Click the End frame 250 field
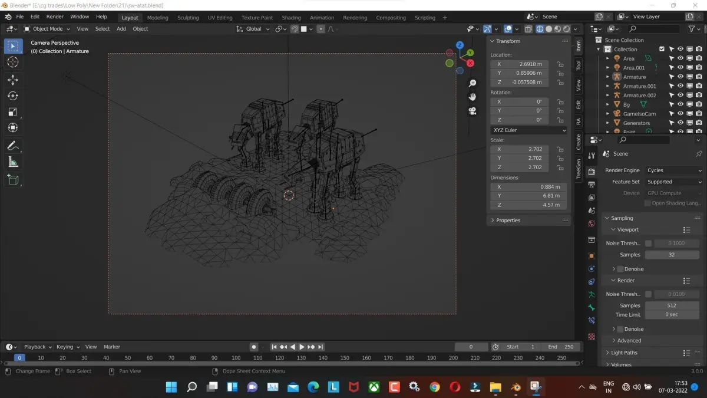The image size is (707, 398). coord(561,347)
